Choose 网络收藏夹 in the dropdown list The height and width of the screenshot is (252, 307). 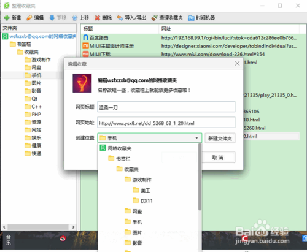point(115,148)
